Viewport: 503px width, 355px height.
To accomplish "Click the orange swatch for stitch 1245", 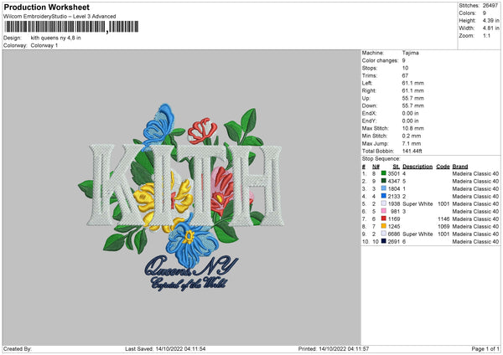I will tap(383, 226).
